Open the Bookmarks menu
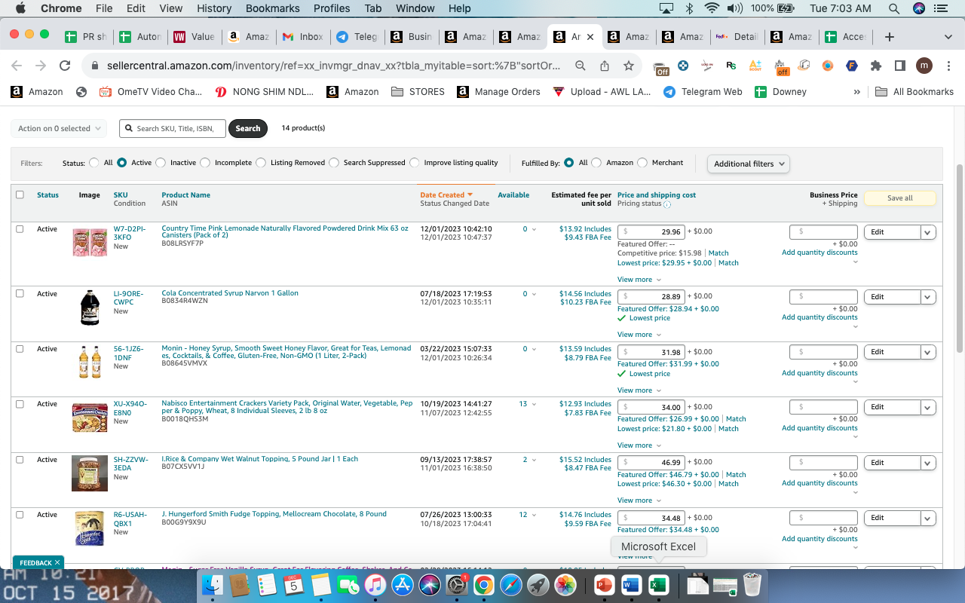The height and width of the screenshot is (603, 965). 271,8
